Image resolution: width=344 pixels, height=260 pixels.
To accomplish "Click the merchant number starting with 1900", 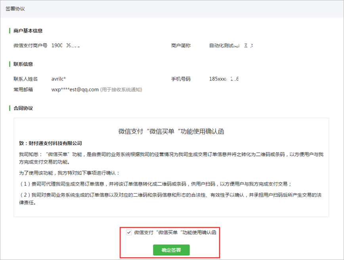I will (66, 46).
